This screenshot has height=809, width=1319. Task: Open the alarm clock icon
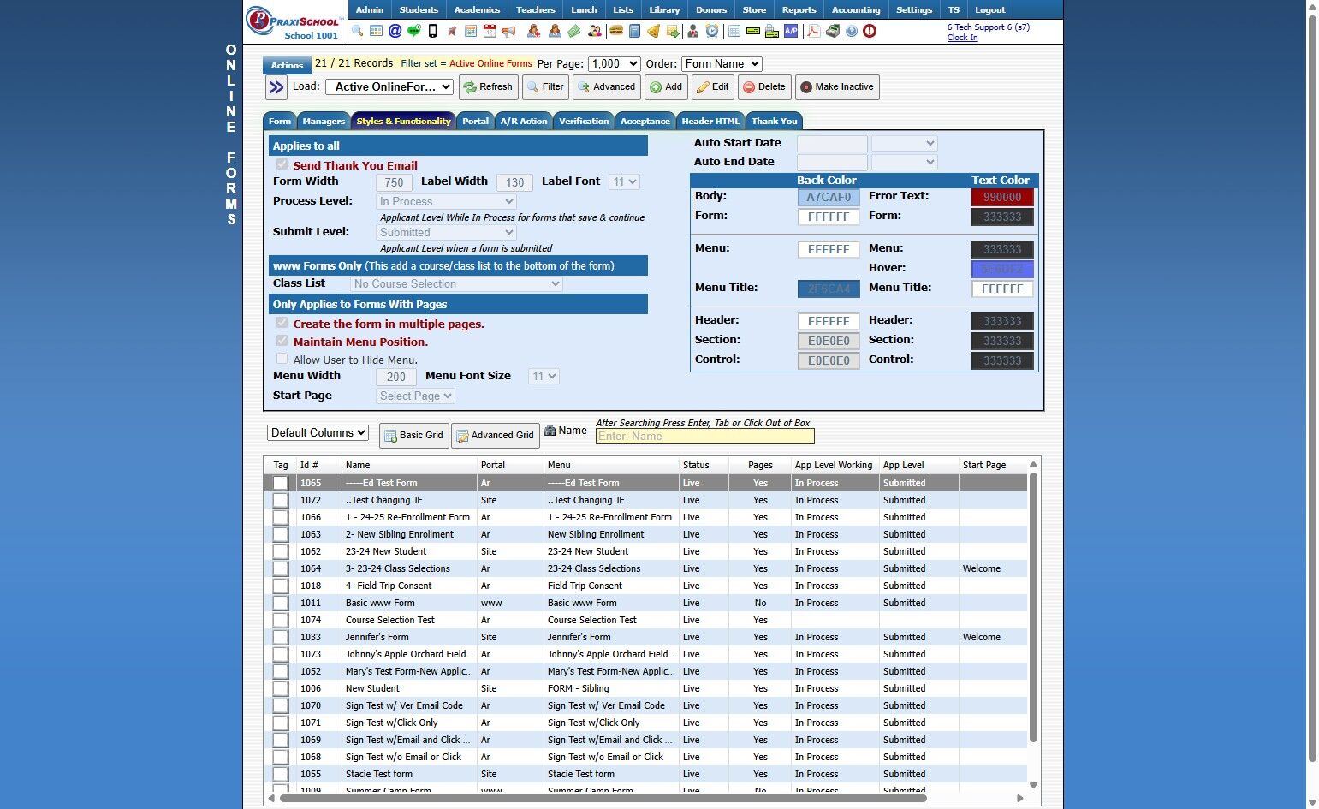[x=712, y=32]
